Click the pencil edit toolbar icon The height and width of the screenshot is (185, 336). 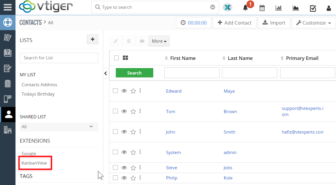click(x=116, y=41)
